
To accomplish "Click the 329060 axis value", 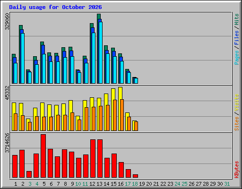I will [x=7, y=21].
